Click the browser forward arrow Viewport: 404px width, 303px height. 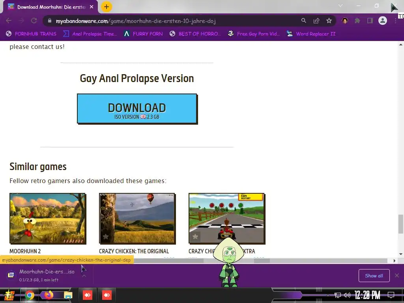pyautogui.click(x=21, y=21)
